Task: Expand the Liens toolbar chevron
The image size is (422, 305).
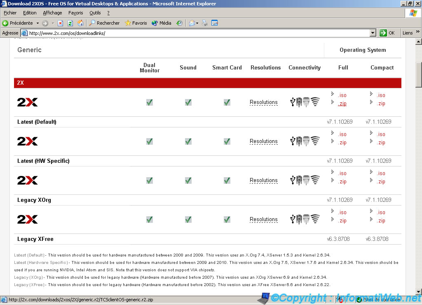Action: pos(417,32)
